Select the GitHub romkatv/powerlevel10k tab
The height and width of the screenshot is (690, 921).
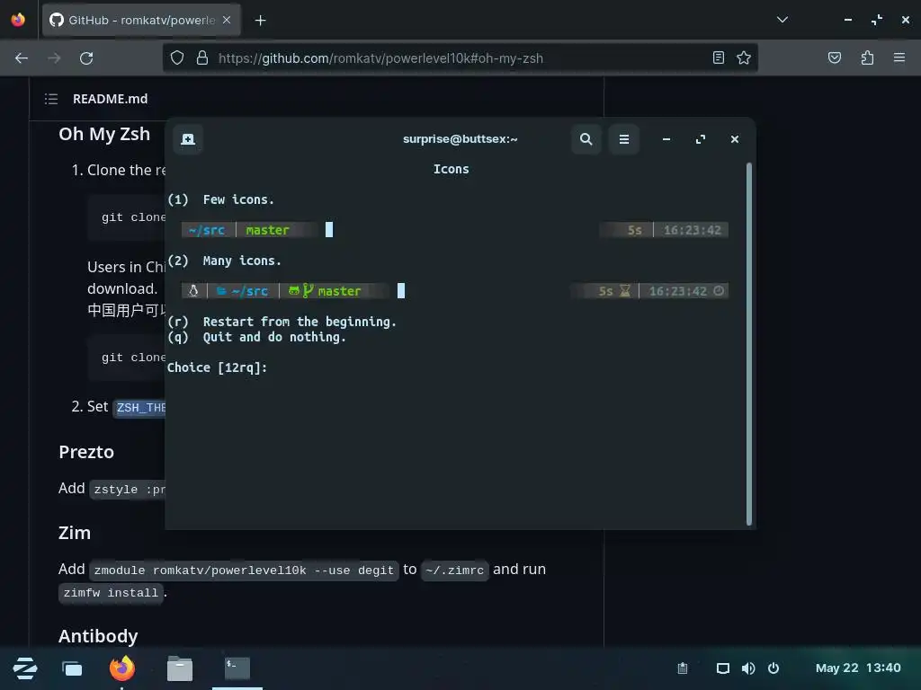[141, 20]
